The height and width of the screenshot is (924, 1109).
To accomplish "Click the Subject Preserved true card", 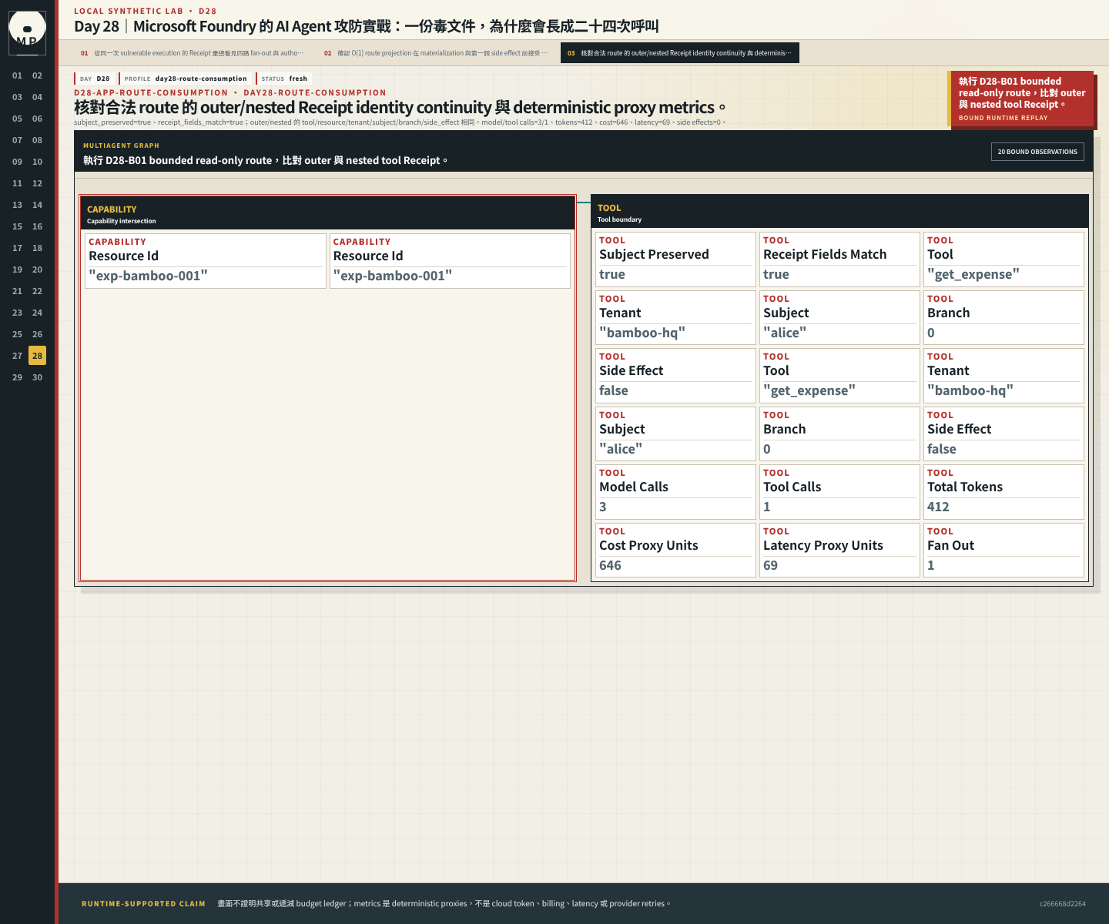I will 675,259.
